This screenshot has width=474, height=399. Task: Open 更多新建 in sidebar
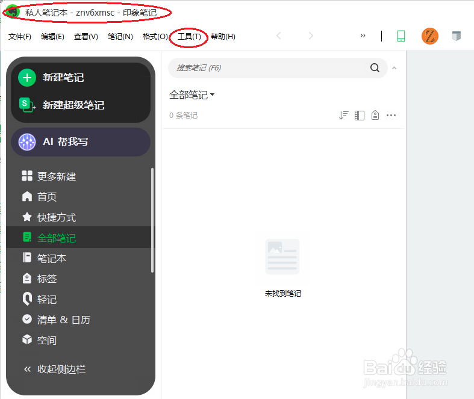pyautogui.click(x=80, y=176)
